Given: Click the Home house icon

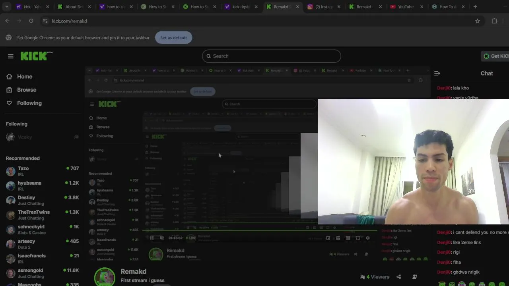Looking at the screenshot, I should click(9, 77).
